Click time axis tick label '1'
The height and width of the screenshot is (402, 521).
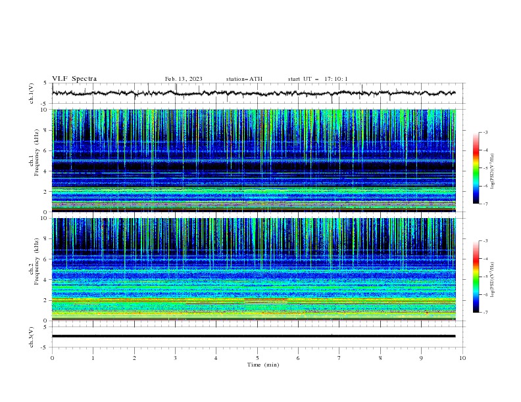[x=93, y=358]
